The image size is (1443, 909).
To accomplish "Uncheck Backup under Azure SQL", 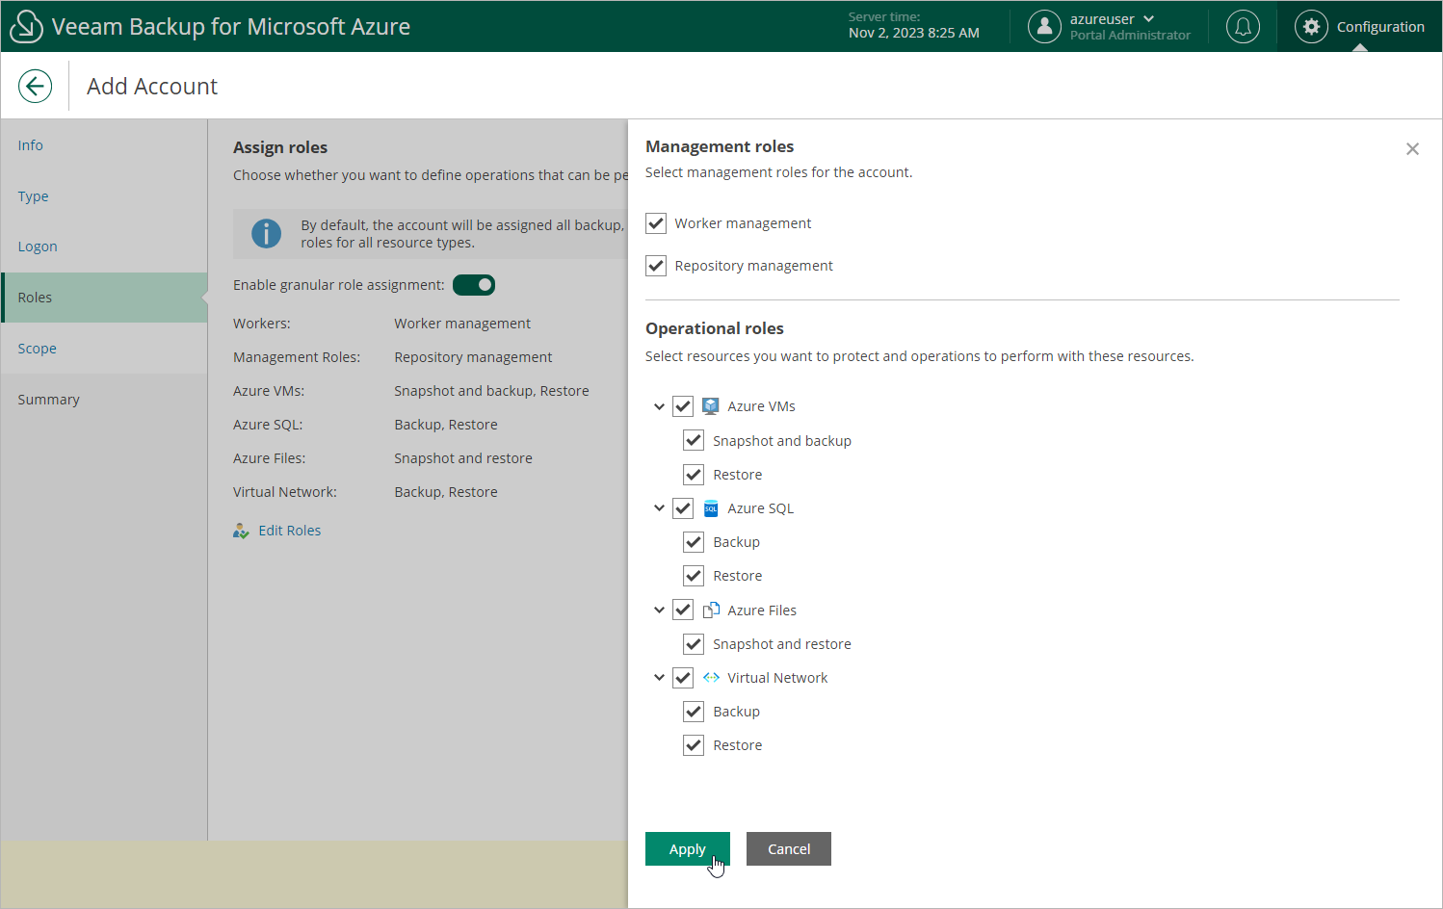I will pos(694,541).
